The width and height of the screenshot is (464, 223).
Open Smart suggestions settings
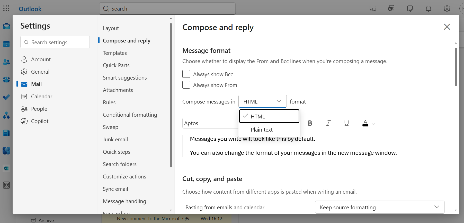[125, 78]
